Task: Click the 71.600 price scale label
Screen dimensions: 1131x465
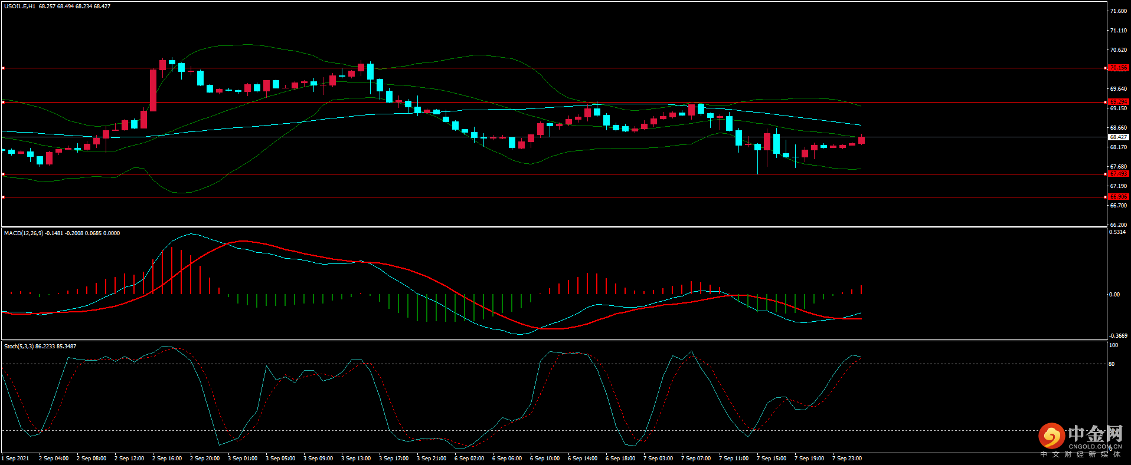Action: pos(1118,11)
